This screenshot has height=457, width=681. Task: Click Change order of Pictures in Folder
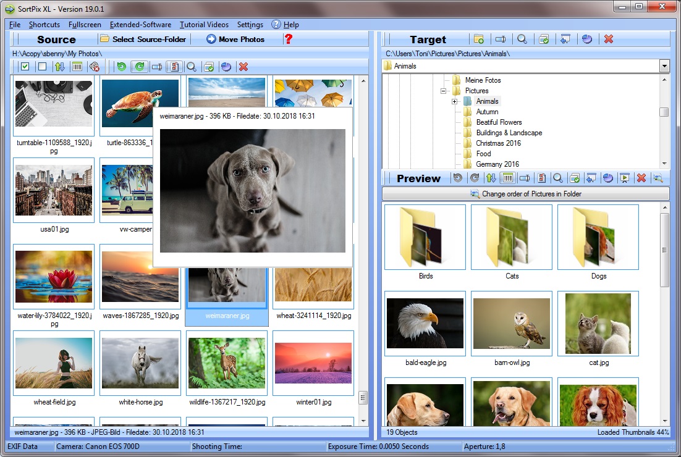(525, 194)
